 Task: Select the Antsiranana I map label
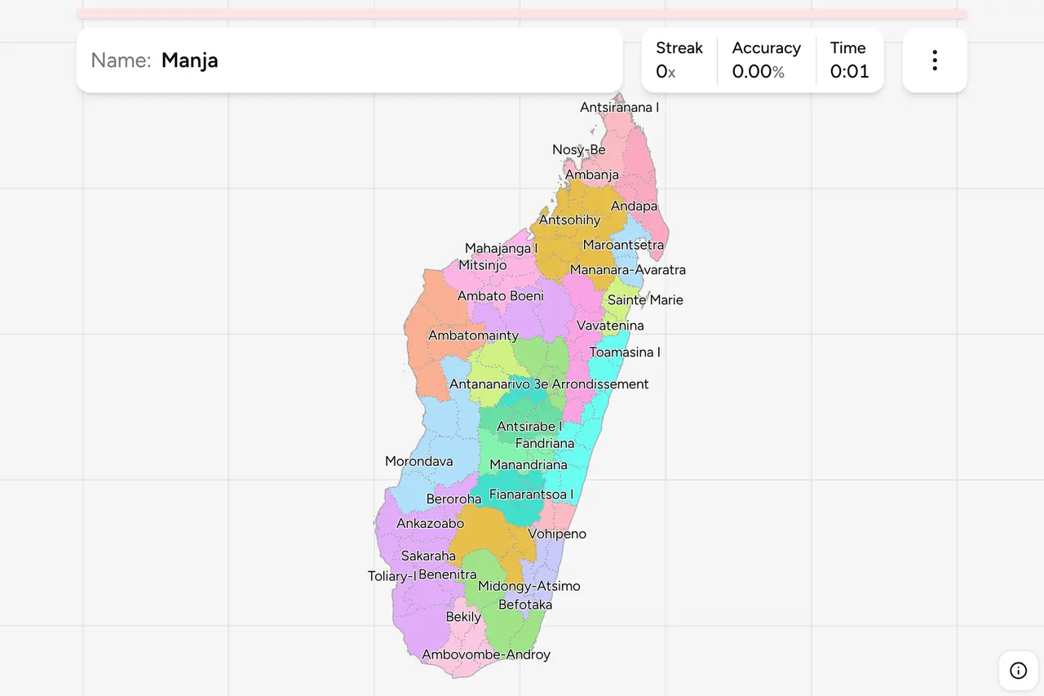point(619,107)
